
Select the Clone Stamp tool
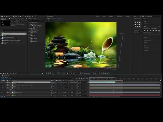click(x=28, y=16)
